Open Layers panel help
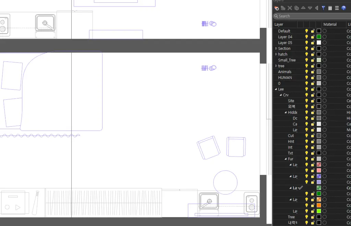The width and height of the screenshot is (351, 226). [x=344, y=8]
